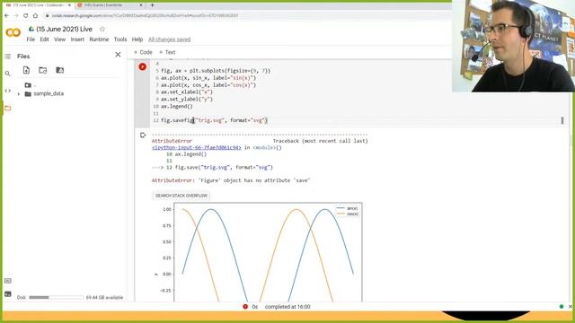
Task: Click the browser home button
Action: (x=35, y=16)
